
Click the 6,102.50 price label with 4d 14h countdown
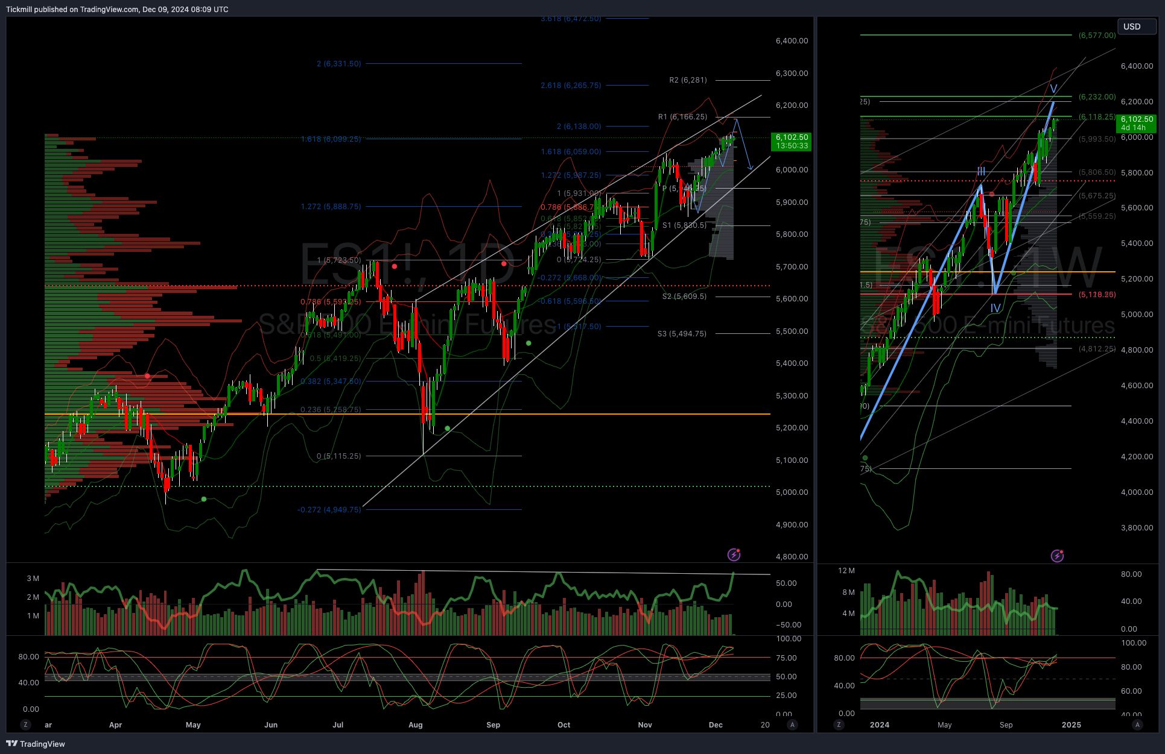tap(1137, 124)
